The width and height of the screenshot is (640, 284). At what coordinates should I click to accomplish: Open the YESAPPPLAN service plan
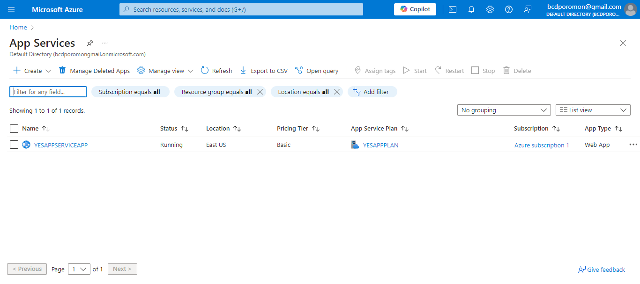381,145
